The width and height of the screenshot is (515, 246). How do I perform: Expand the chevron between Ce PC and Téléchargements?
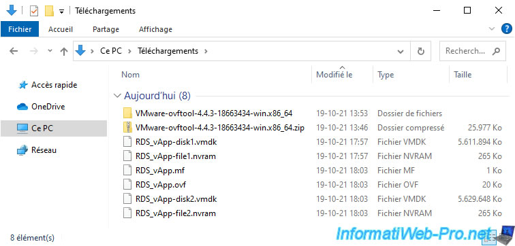[129, 51]
